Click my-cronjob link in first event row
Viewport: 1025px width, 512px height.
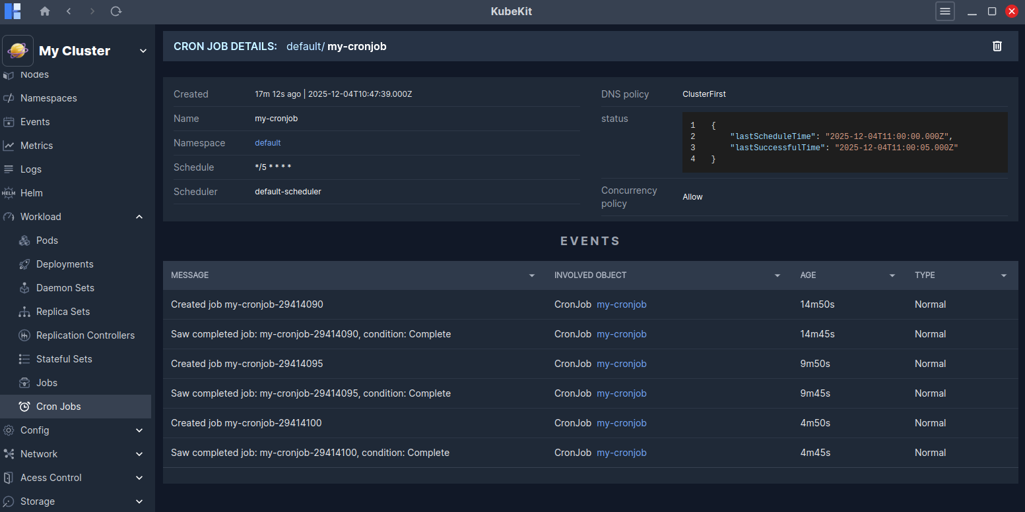(x=621, y=304)
